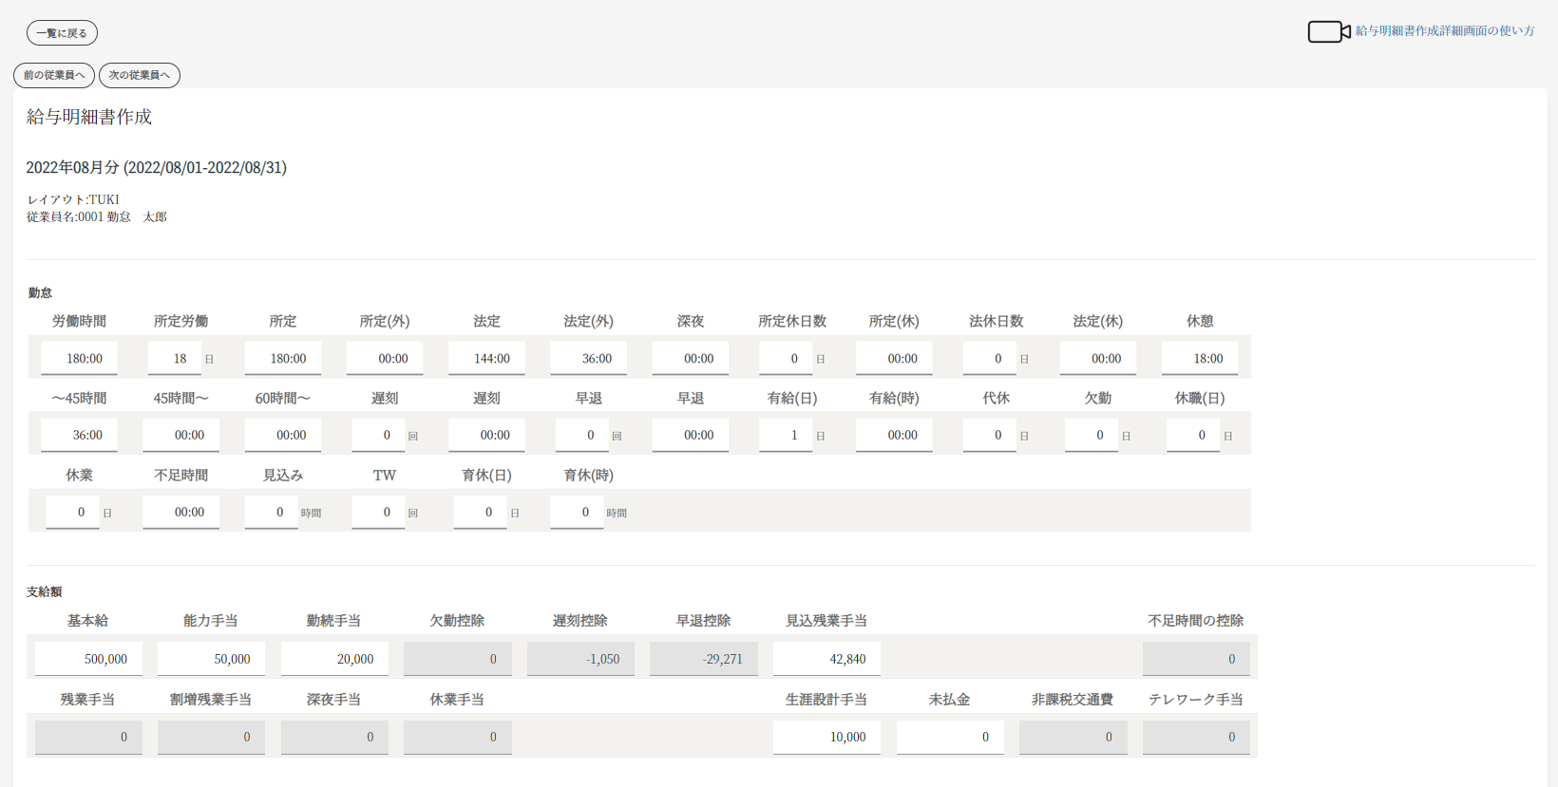Click the 法定 field showing 144:00
The height and width of the screenshot is (787, 1558).
pos(486,359)
